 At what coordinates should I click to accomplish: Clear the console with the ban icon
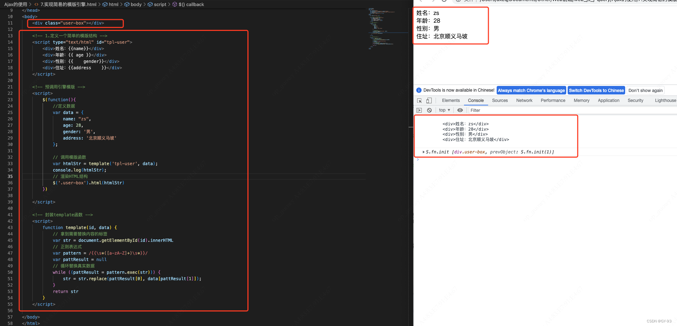tap(429, 110)
